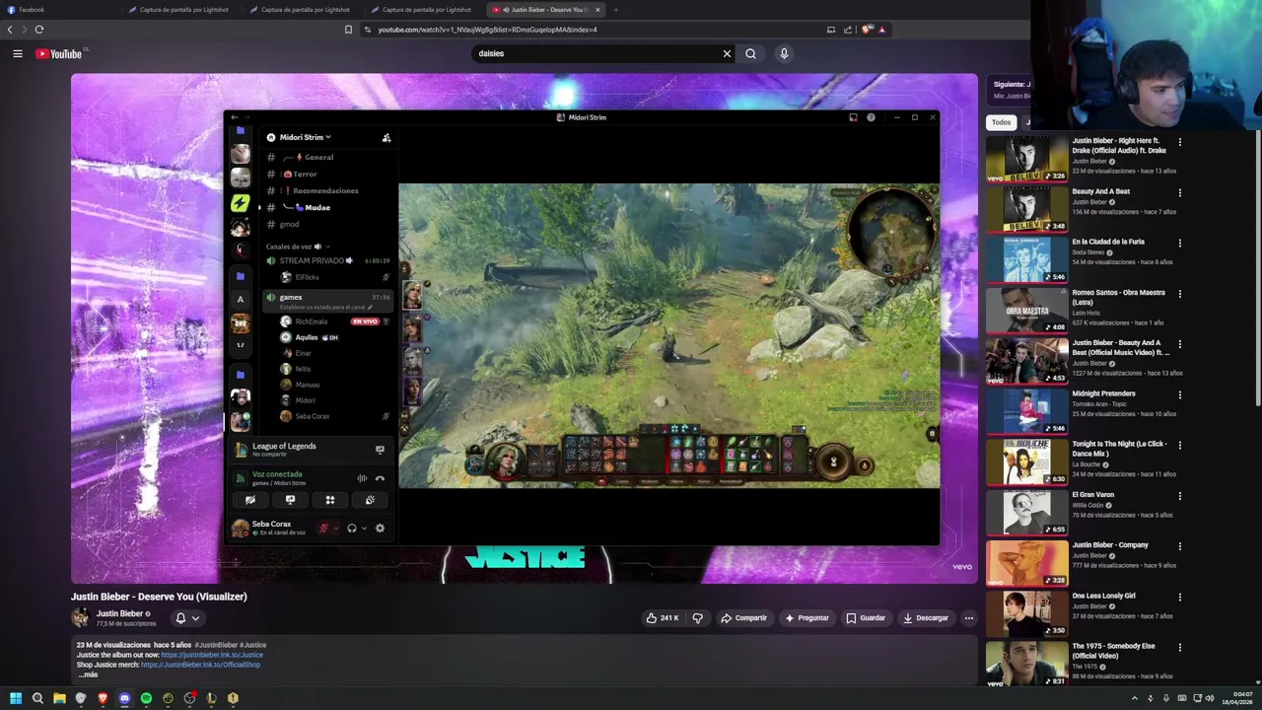Open a new browser tab with the plus
The image size is (1262, 710).
[x=616, y=10]
